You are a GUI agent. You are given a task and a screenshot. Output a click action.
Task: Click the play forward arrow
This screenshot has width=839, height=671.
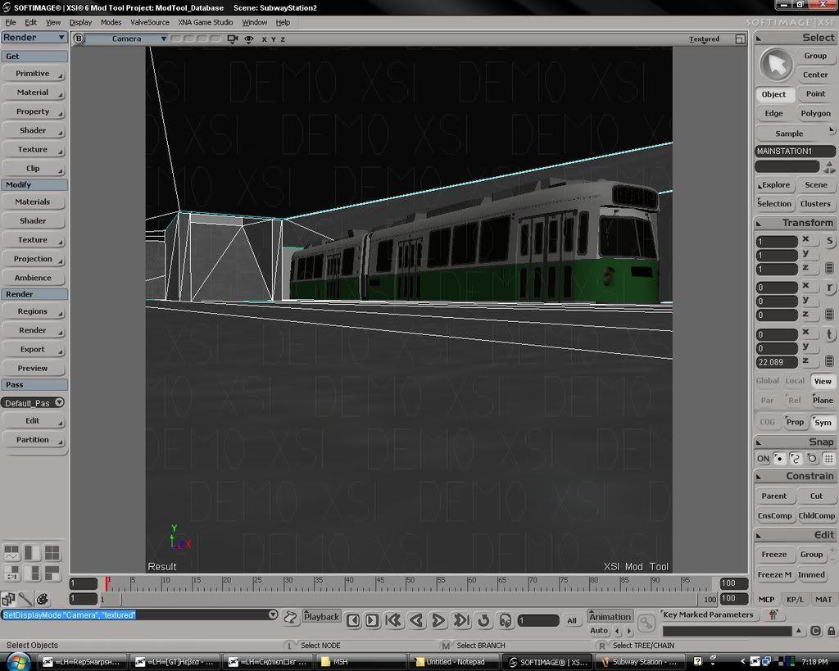click(x=438, y=620)
